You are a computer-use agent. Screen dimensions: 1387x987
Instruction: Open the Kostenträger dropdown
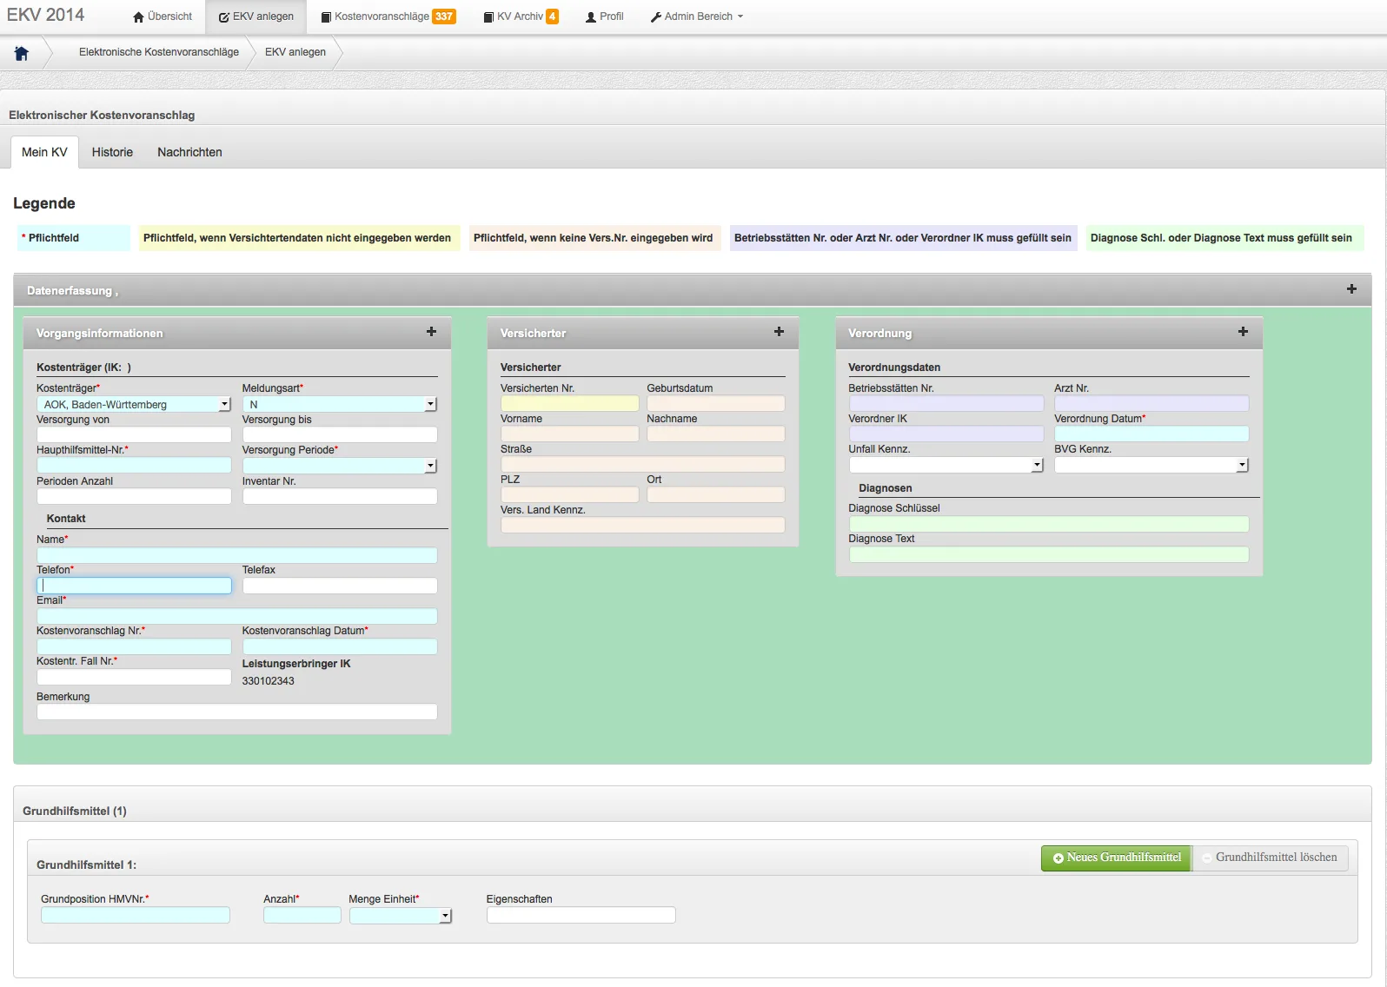tap(134, 405)
